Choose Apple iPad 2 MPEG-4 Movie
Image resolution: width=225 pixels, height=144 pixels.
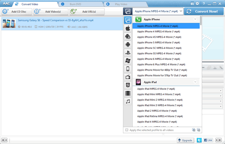tap(166, 111)
